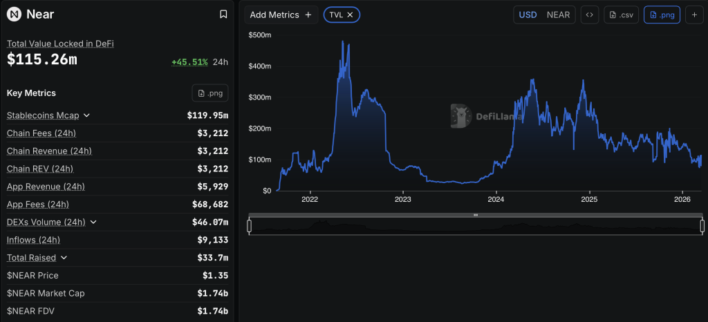
Task: Click Total Value Locked in DeFi label
Action: tap(60, 44)
